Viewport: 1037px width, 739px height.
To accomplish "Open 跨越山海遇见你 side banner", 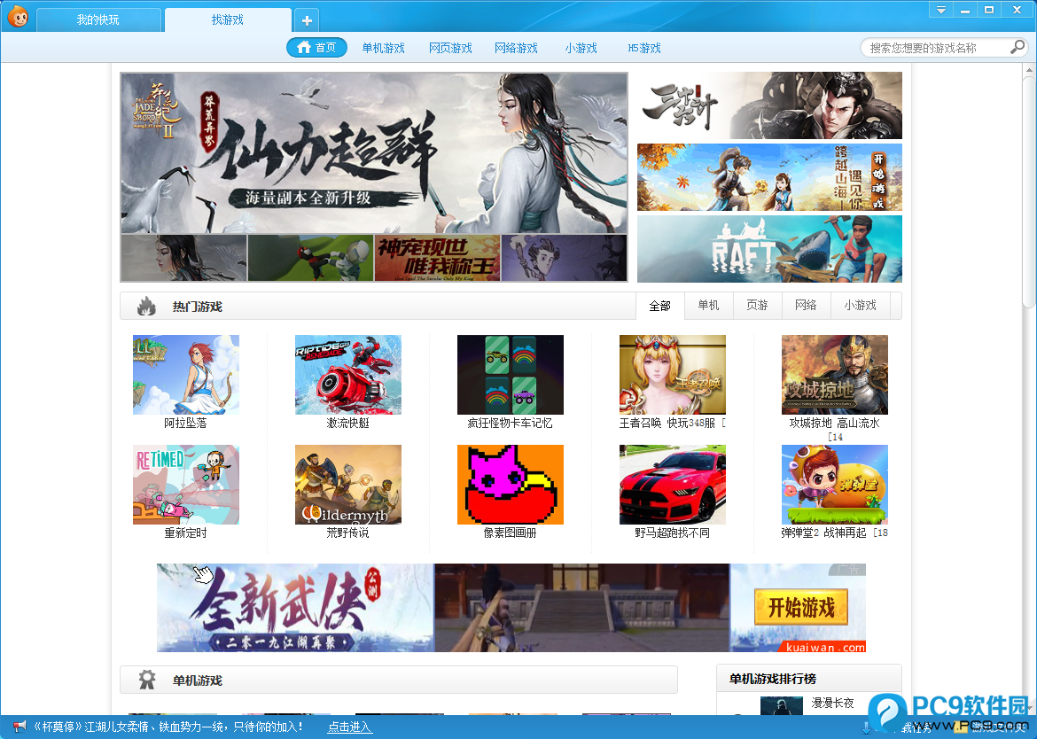I will (x=769, y=177).
